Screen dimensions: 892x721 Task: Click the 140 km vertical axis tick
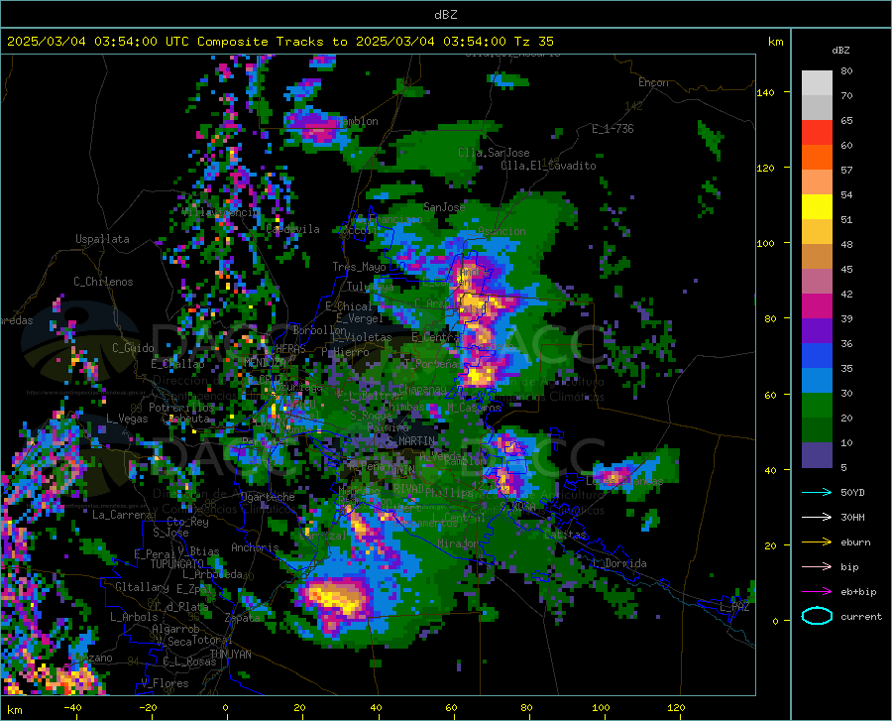[x=765, y=92]
